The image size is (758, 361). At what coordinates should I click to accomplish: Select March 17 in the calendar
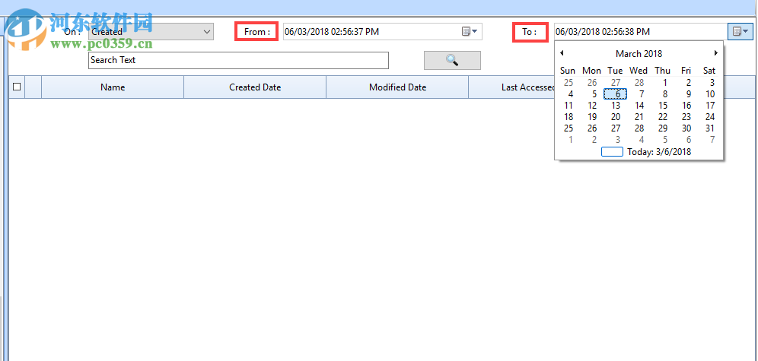click(709, 105)
